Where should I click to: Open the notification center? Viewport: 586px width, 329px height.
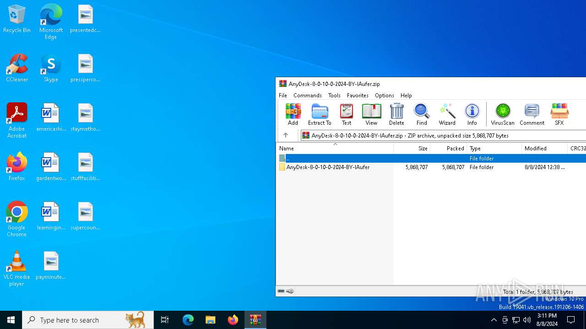[571, 320]
